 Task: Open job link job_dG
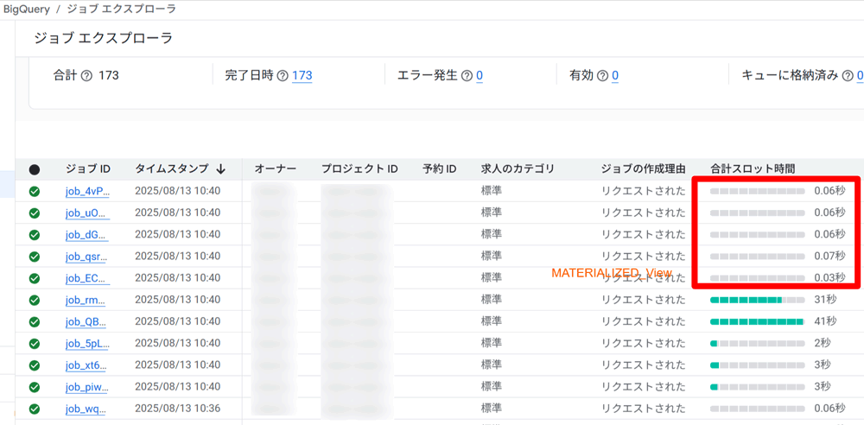(x=87, y=235)
